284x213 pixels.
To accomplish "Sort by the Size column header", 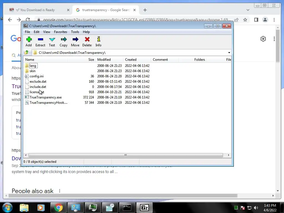I will (x=82, y=60).
